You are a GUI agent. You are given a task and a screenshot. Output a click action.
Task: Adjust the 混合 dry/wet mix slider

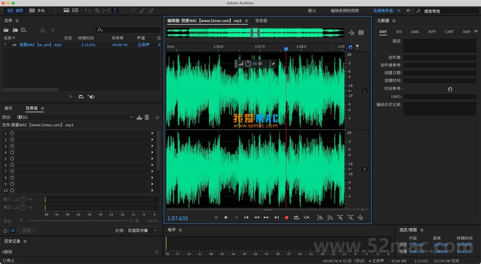pyautogui.click(x=80, y=221)
